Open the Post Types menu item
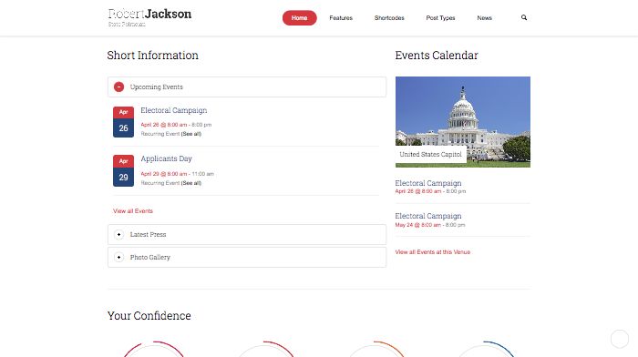The image size is (638, 357). tap(440, 18)
